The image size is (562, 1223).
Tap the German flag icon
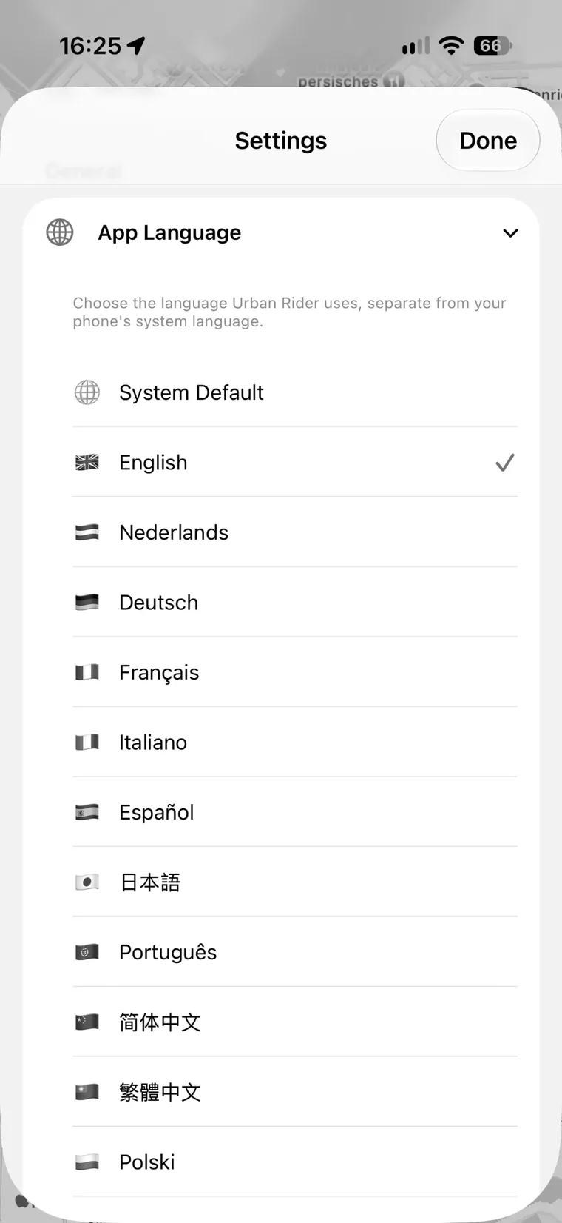pyautogui.click(x=87, y=603)
